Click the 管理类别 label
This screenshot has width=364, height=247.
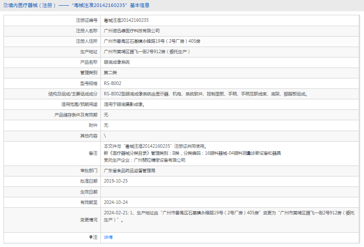coord(89,73)
